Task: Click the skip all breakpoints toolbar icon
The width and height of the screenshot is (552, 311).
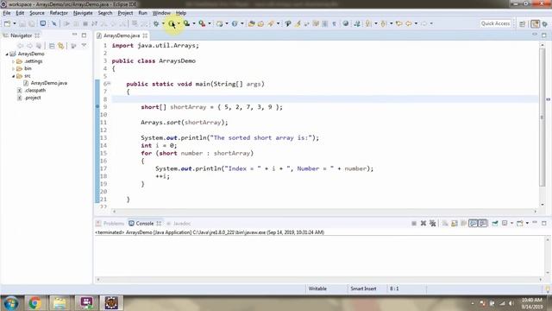Action: pyautogui.click(x=53, y=23)
